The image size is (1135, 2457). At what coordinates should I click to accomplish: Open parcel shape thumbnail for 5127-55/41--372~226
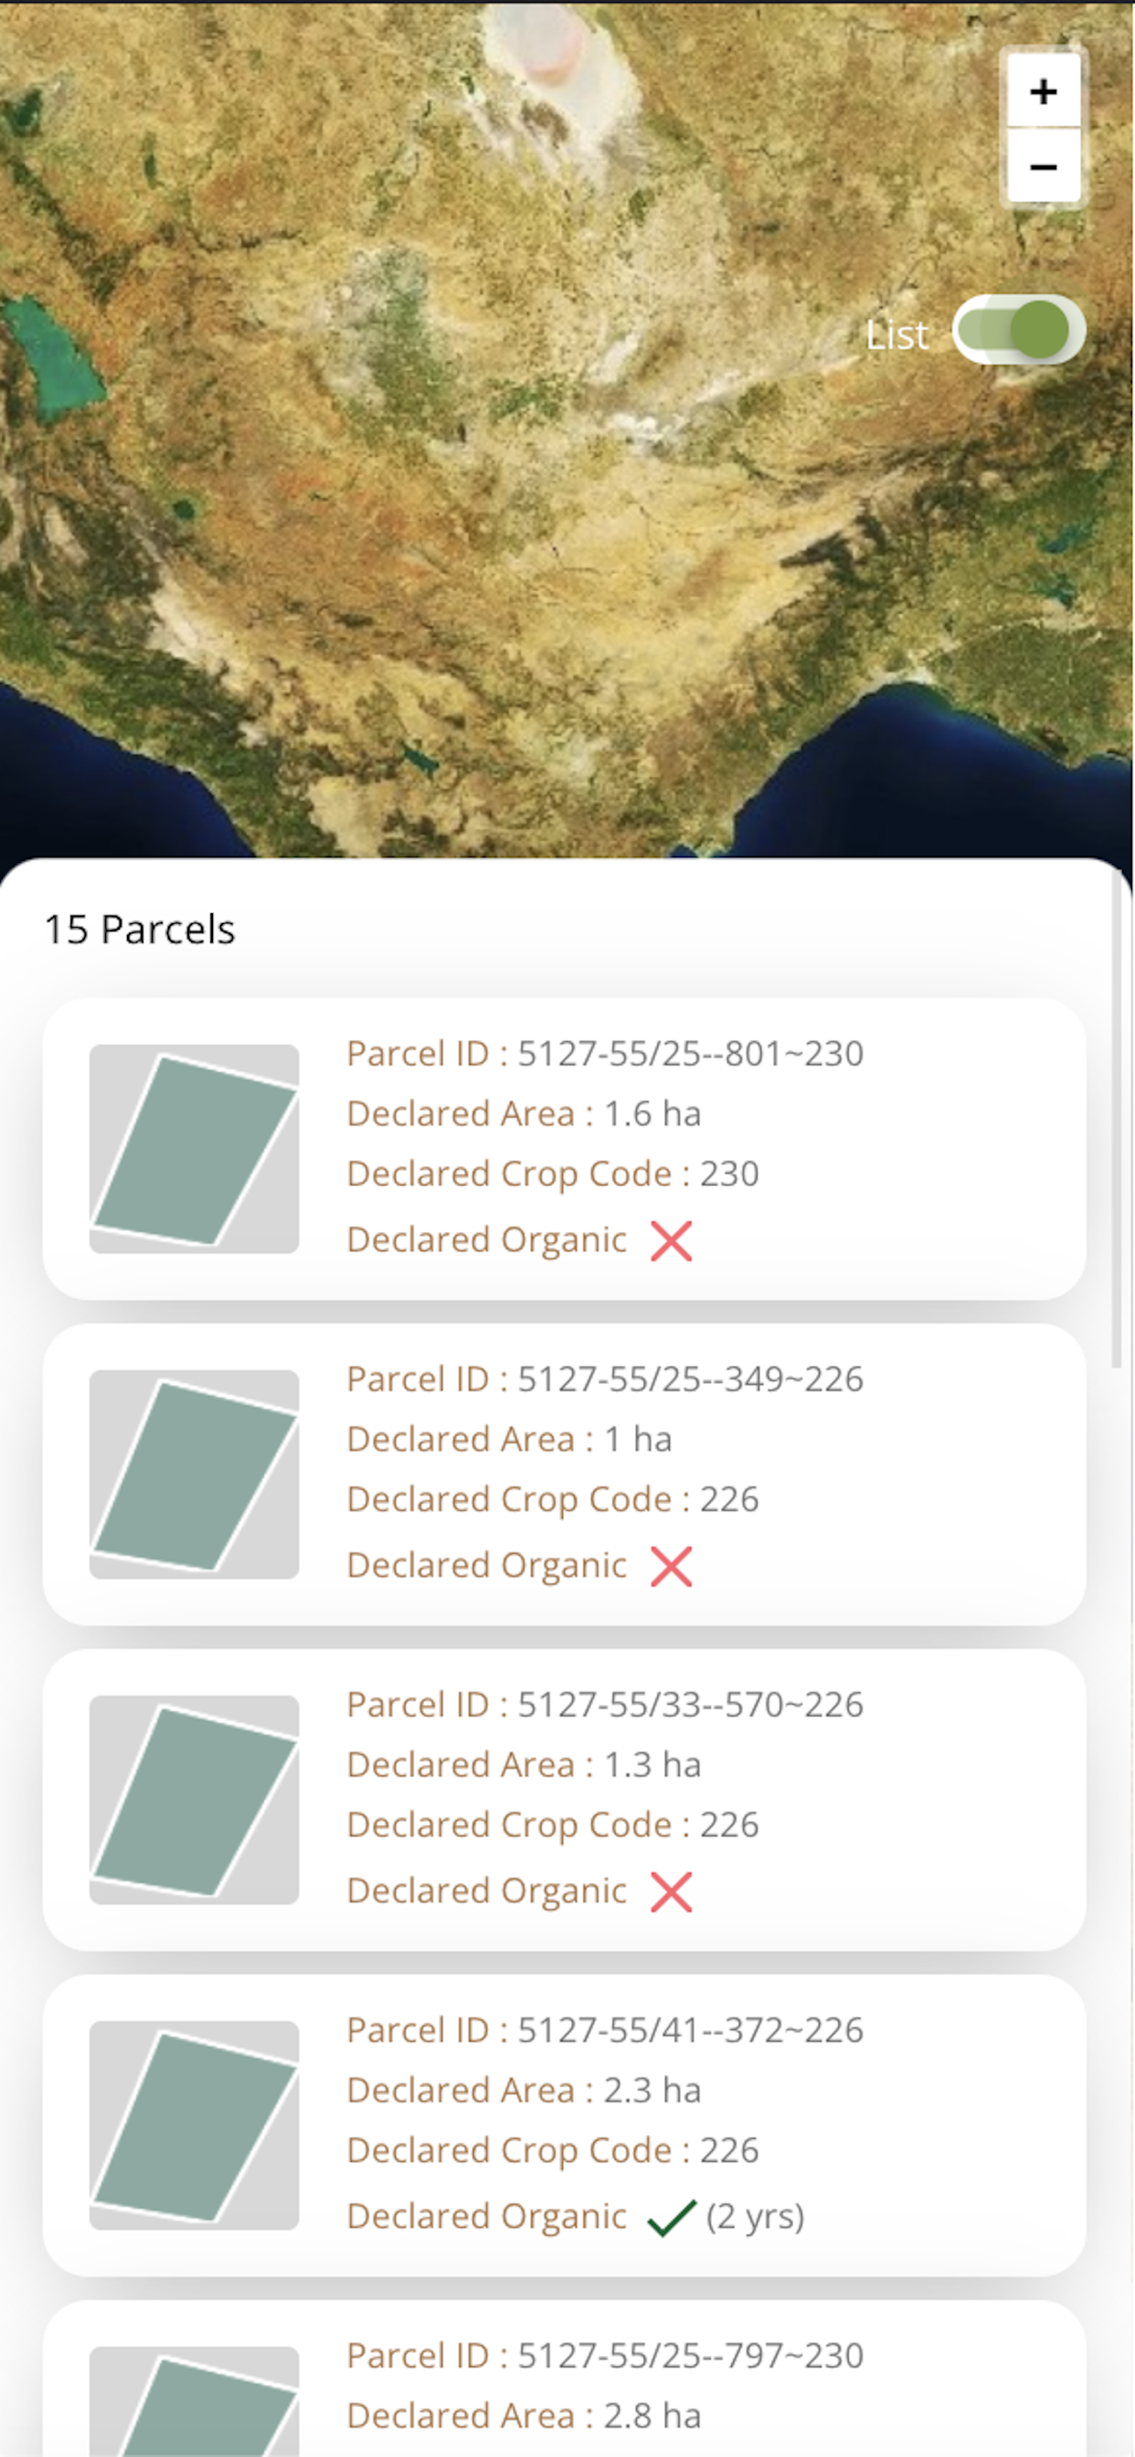(x=195, y=2125)
